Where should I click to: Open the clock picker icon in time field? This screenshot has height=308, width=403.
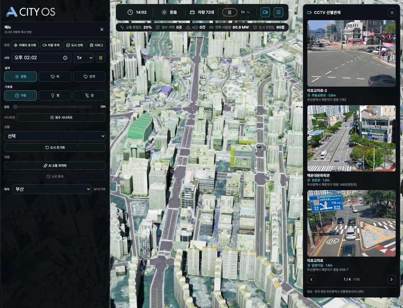click(x=65, y=58)
